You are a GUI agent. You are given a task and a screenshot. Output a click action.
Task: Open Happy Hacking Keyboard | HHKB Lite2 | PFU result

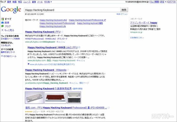[x=53, y=47]
